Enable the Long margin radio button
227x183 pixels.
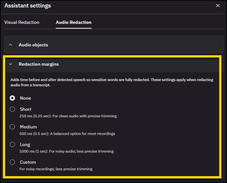(12, 144)
